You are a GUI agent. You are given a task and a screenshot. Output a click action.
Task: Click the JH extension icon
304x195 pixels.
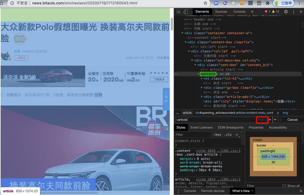pyautogui.click(x=216, y=3)
